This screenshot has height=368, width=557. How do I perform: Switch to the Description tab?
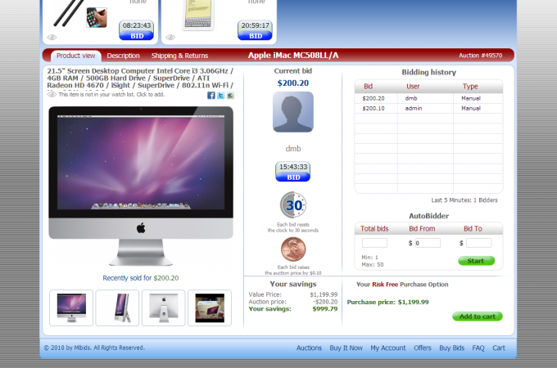123,56
